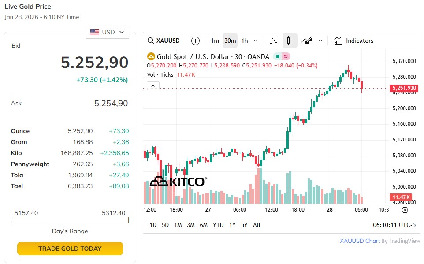Open the Indicators menu
Image resolution: width=424 pixels, height=264 pixels.
354,41
